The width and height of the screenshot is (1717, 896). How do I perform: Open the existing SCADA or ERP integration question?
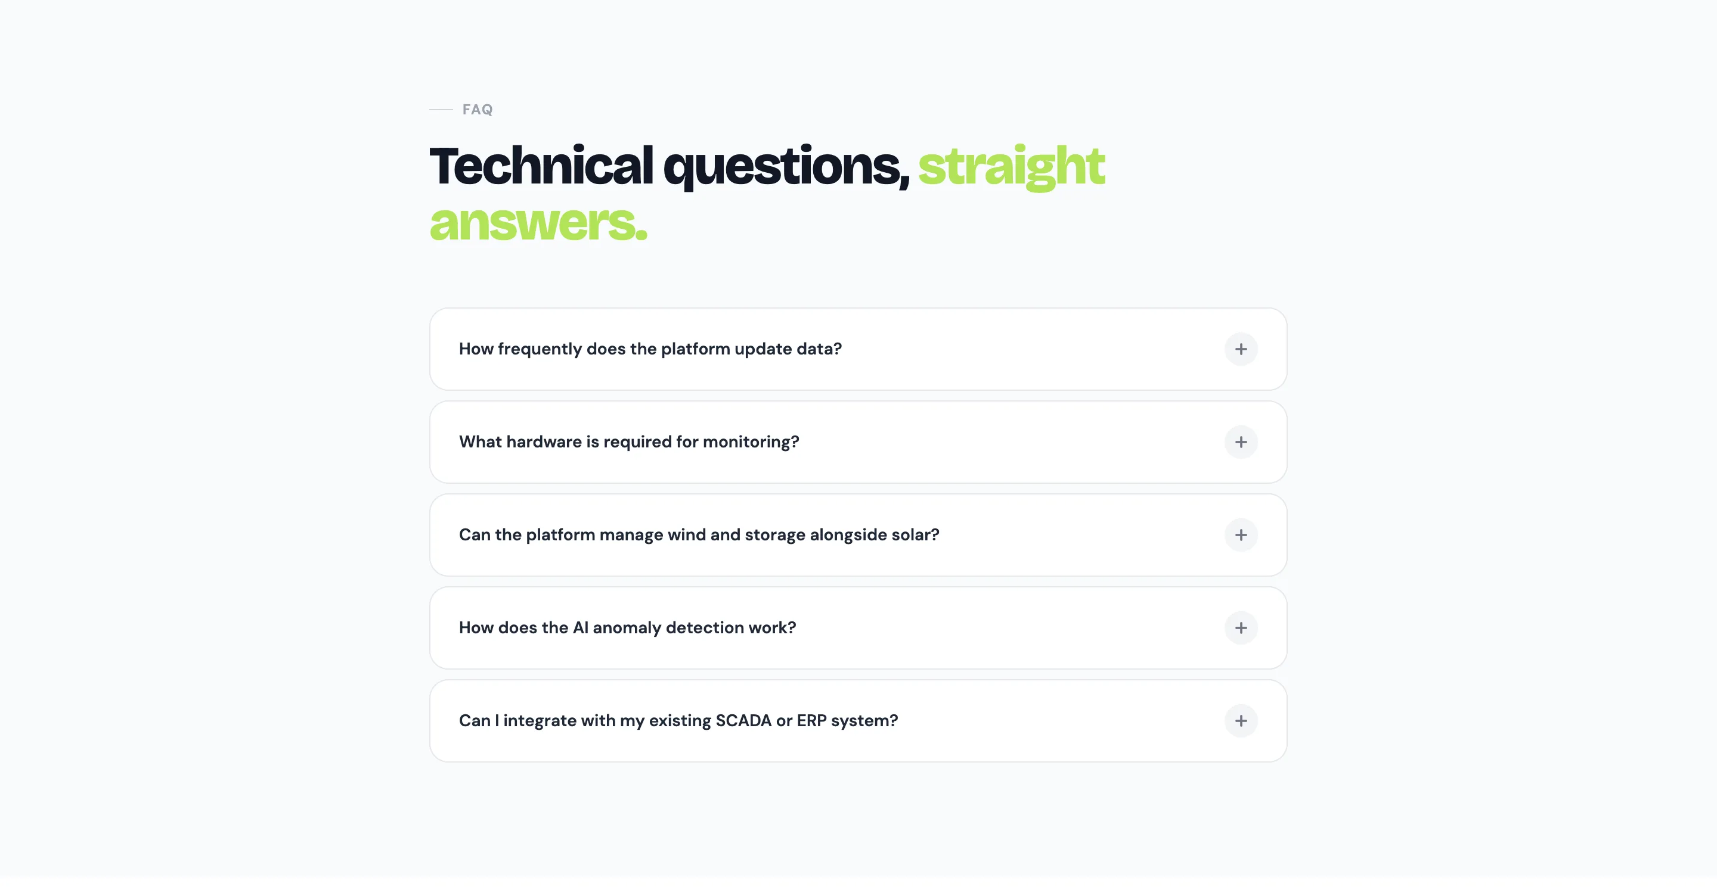678,721
